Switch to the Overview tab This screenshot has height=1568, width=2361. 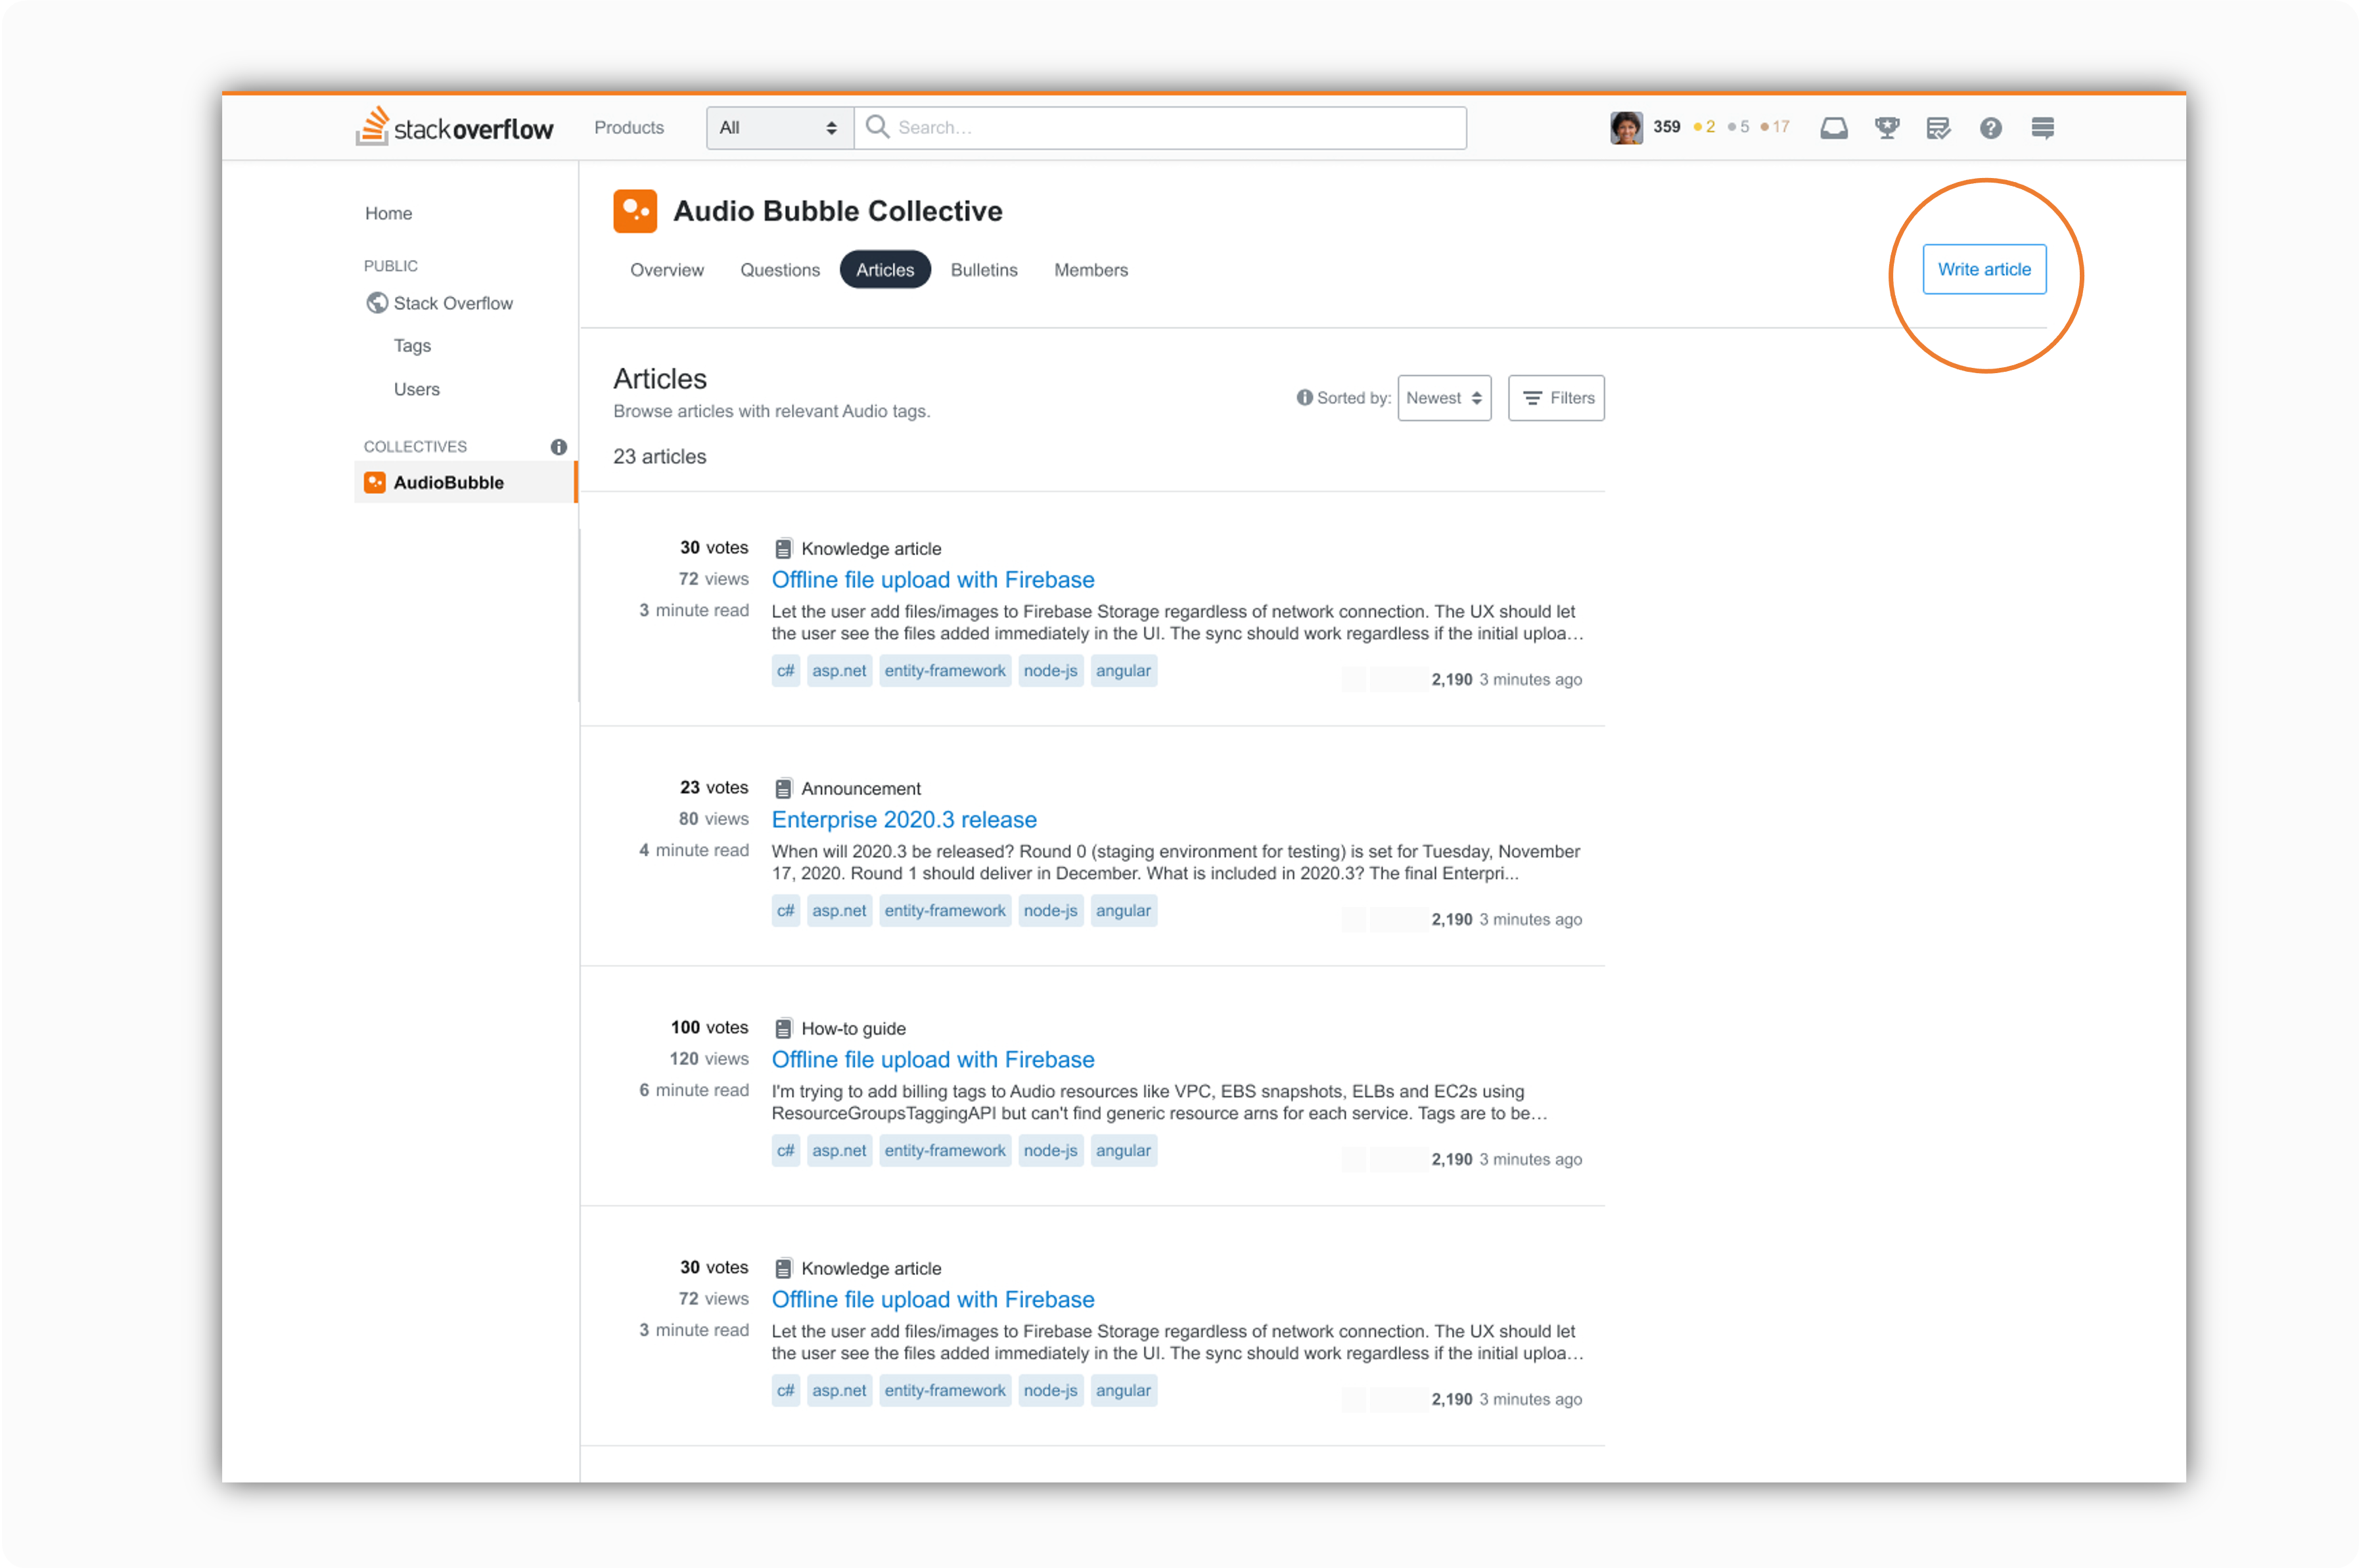coord(667,270)
